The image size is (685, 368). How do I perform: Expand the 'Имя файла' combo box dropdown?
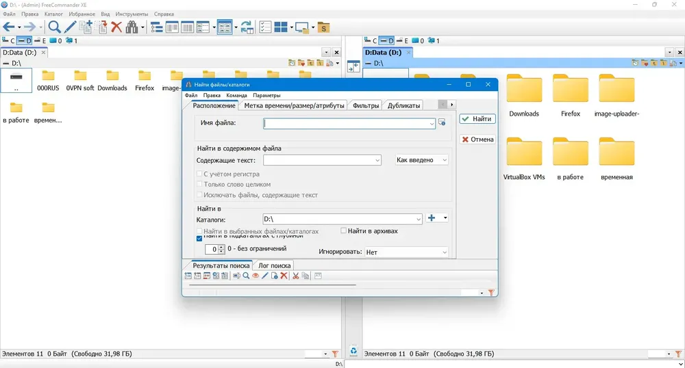click(x=432, y=124)
